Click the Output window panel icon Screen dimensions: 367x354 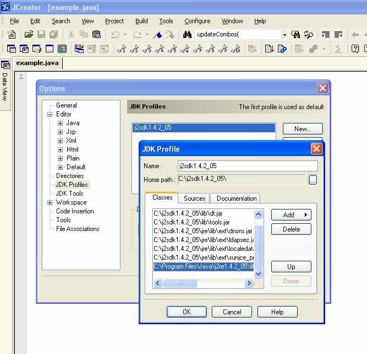62,49
